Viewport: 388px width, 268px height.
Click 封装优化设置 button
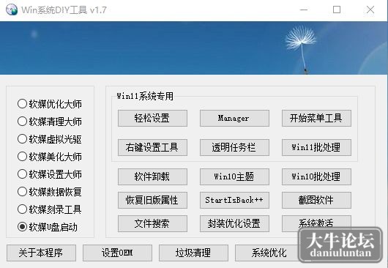point(234,223)
